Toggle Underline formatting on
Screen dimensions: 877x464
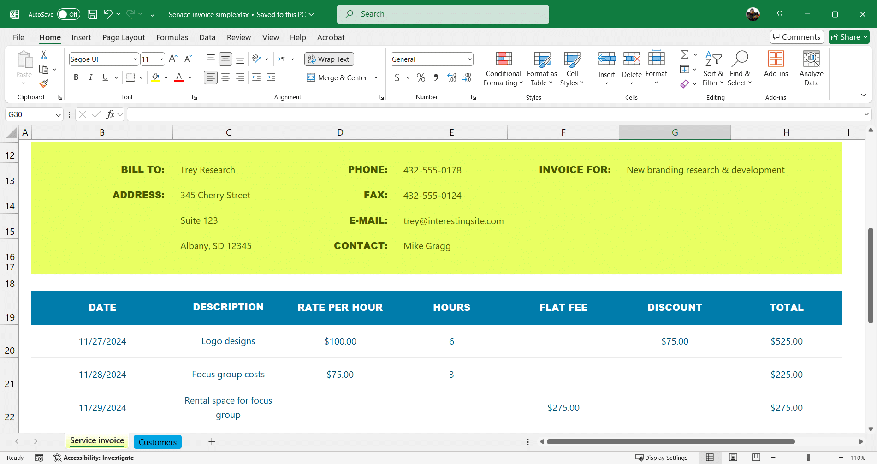pos(105,77)
